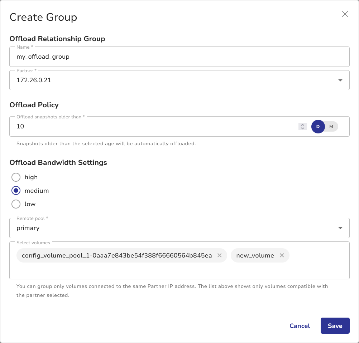
Task: Focus the Offload snapshots older than field
Action: [143, 126]
